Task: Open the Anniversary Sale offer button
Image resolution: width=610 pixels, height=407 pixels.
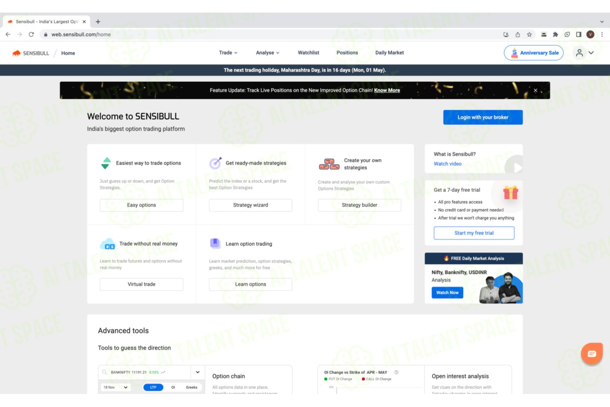Action: [x=534, y=53]
